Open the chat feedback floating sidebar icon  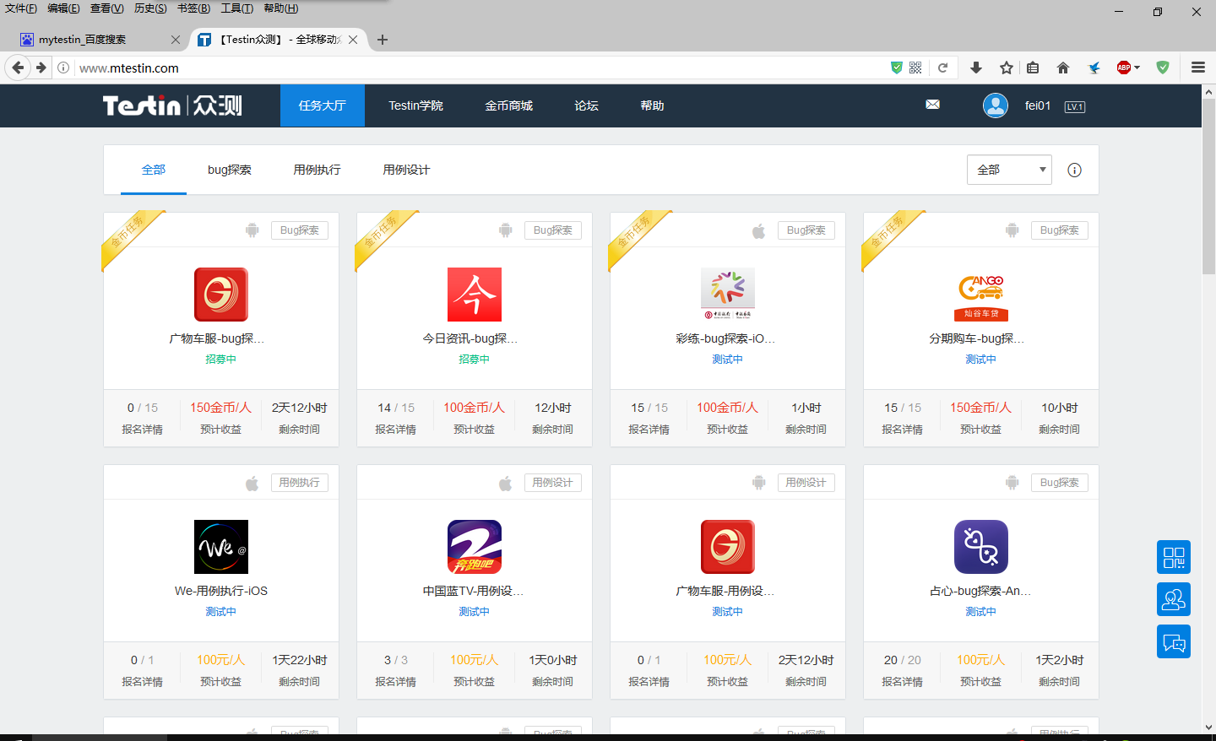pyautogui.click(x=1173, y=642)
